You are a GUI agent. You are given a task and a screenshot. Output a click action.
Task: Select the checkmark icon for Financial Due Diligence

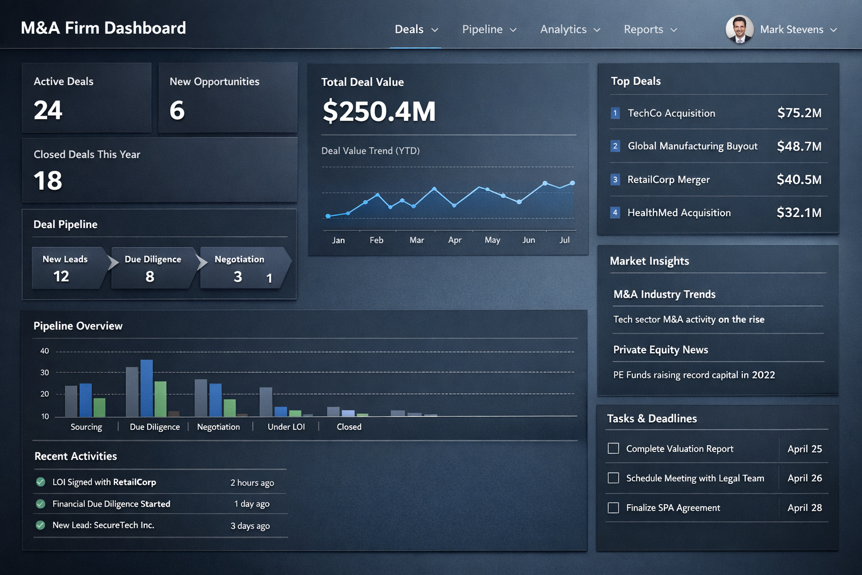pyautogui.click(x=40, y=504)
